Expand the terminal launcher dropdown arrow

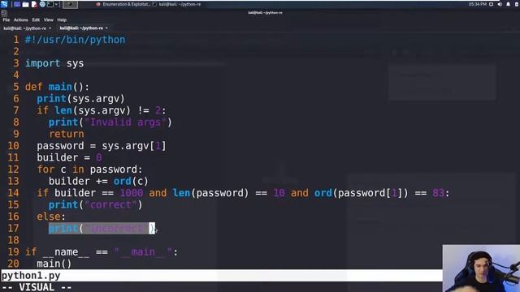click(x=56, y=4)
